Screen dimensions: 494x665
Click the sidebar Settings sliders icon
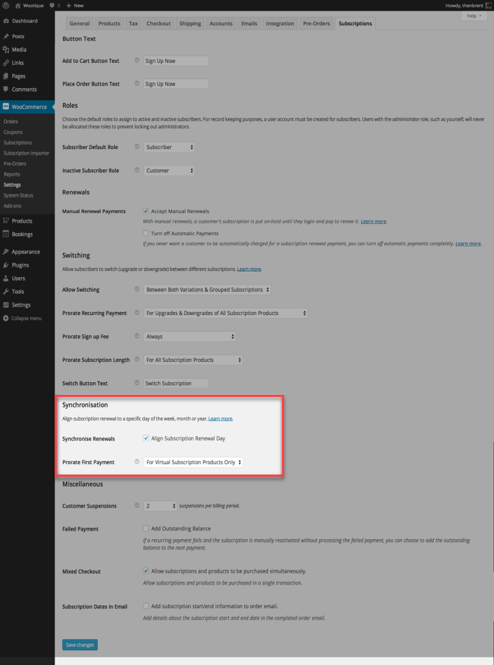(x=6, y=305)
